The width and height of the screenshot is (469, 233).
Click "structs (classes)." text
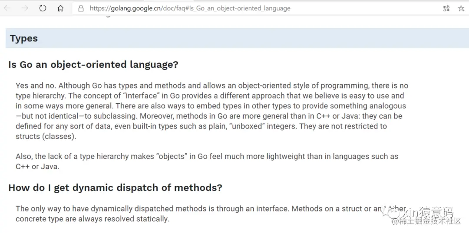46,136
